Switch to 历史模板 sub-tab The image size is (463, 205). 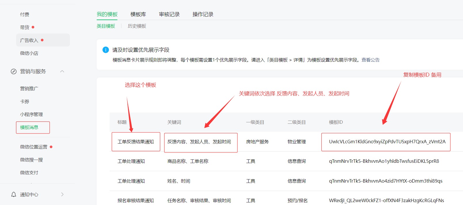tap(137, 26)
